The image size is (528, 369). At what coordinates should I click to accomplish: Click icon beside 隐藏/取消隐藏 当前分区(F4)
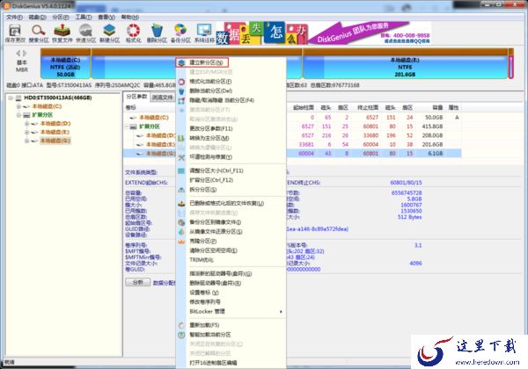click(x=181, y=100)
